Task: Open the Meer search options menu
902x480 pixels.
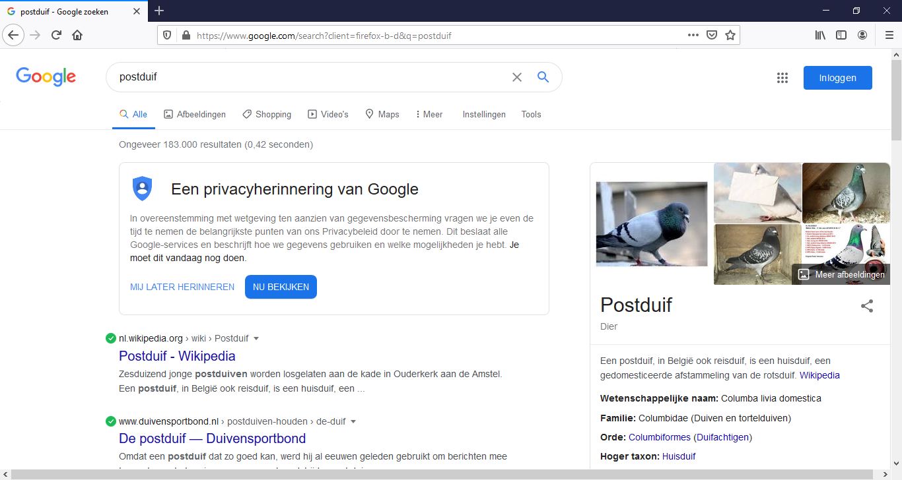Action: pyautogui.click(x=429, y=114)
